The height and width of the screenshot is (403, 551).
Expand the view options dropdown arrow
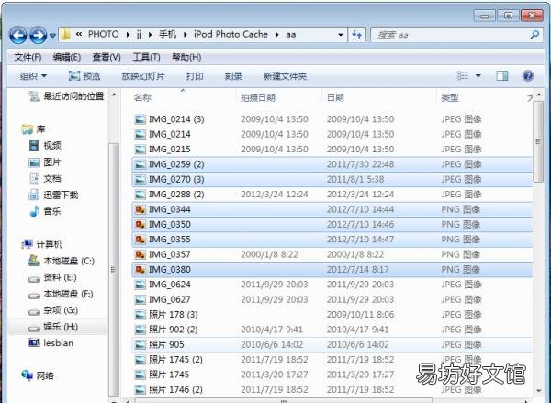[478, 76]
